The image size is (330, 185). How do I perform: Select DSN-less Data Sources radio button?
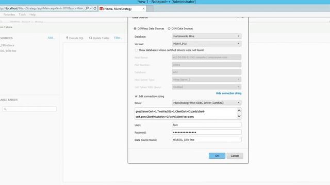(x=135, y=29)
